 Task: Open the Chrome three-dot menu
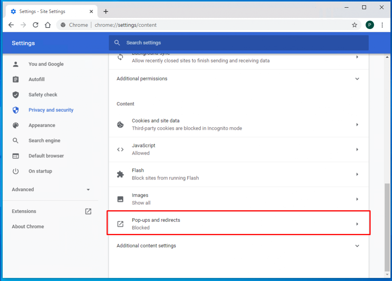tap(382, 25)
